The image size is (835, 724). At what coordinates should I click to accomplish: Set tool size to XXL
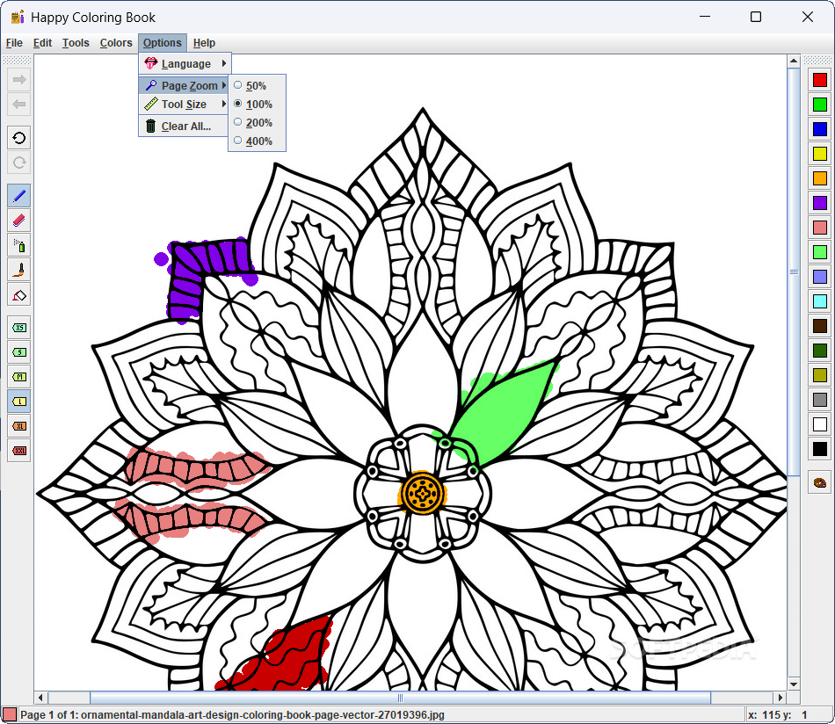pyautogui.click(x=19, y=451)
